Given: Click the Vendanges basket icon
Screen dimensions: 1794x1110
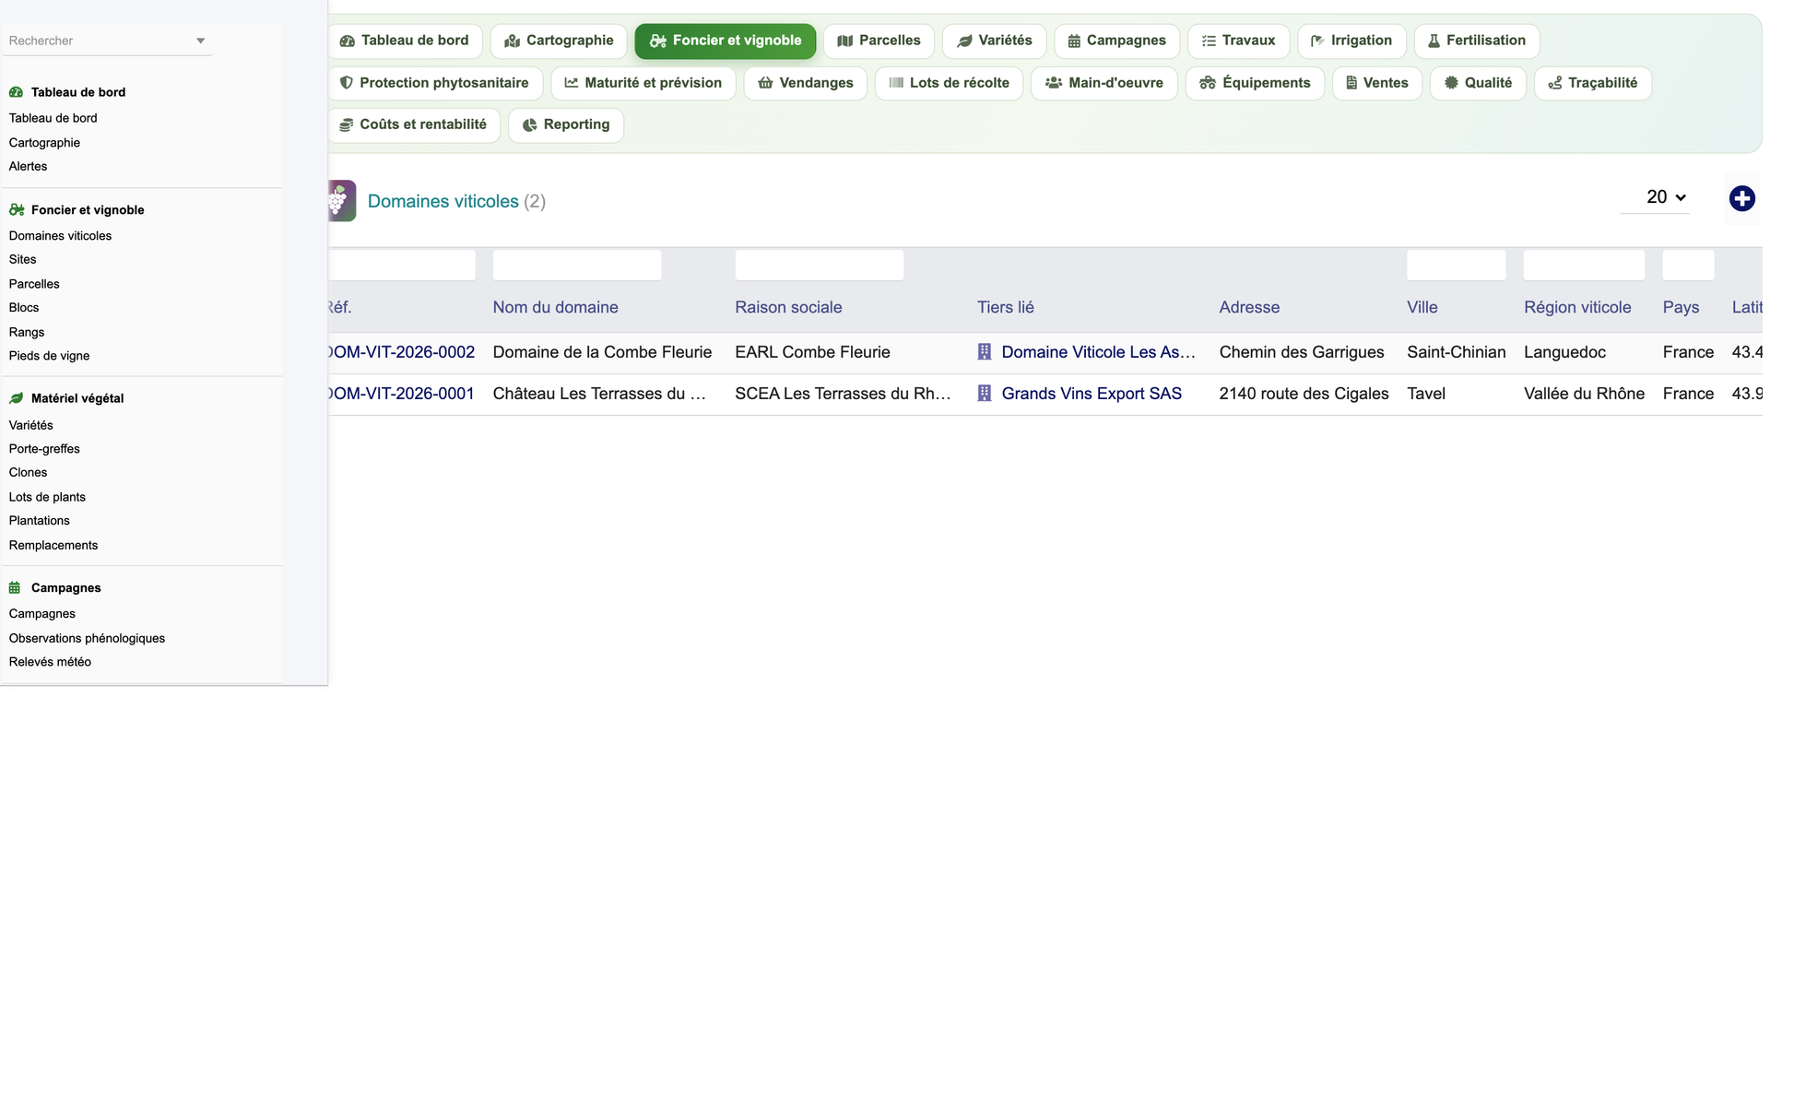Looking at the screenshot, I should [x=765, y=83].
